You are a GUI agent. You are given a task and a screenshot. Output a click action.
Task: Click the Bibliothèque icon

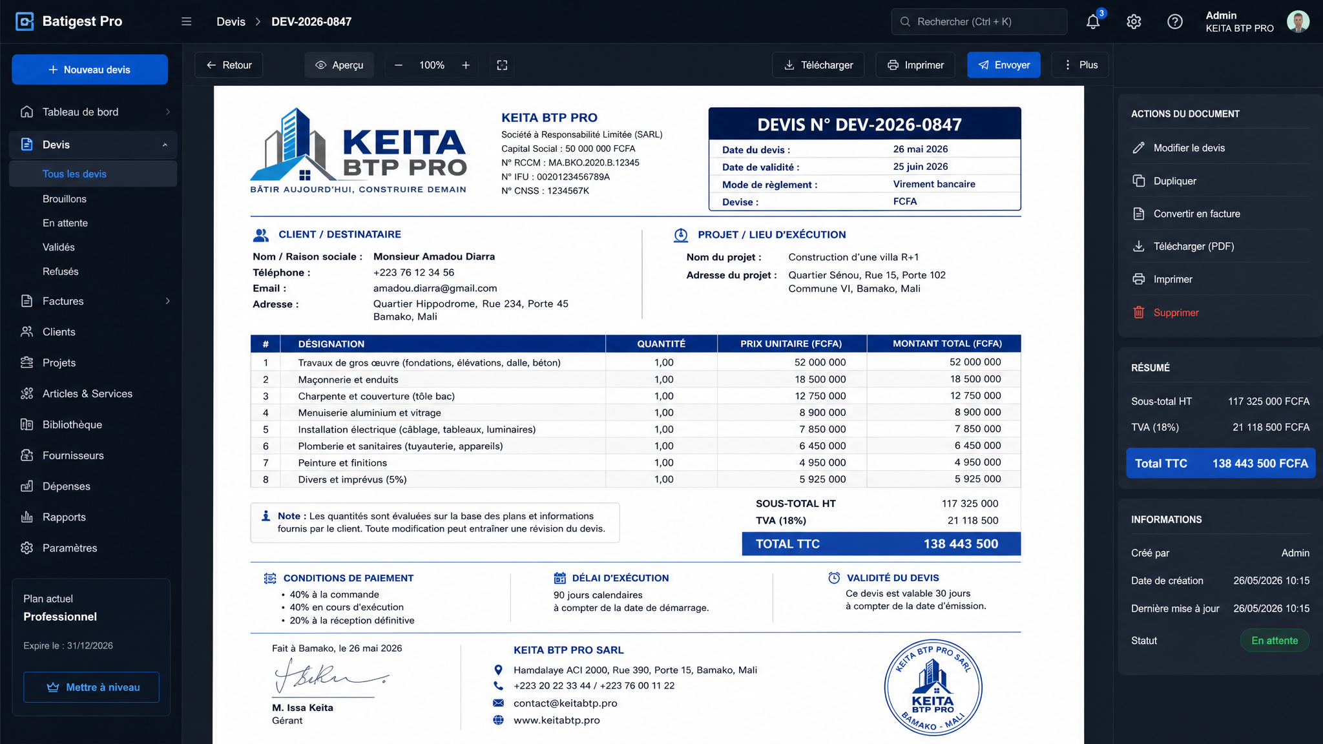26,425
